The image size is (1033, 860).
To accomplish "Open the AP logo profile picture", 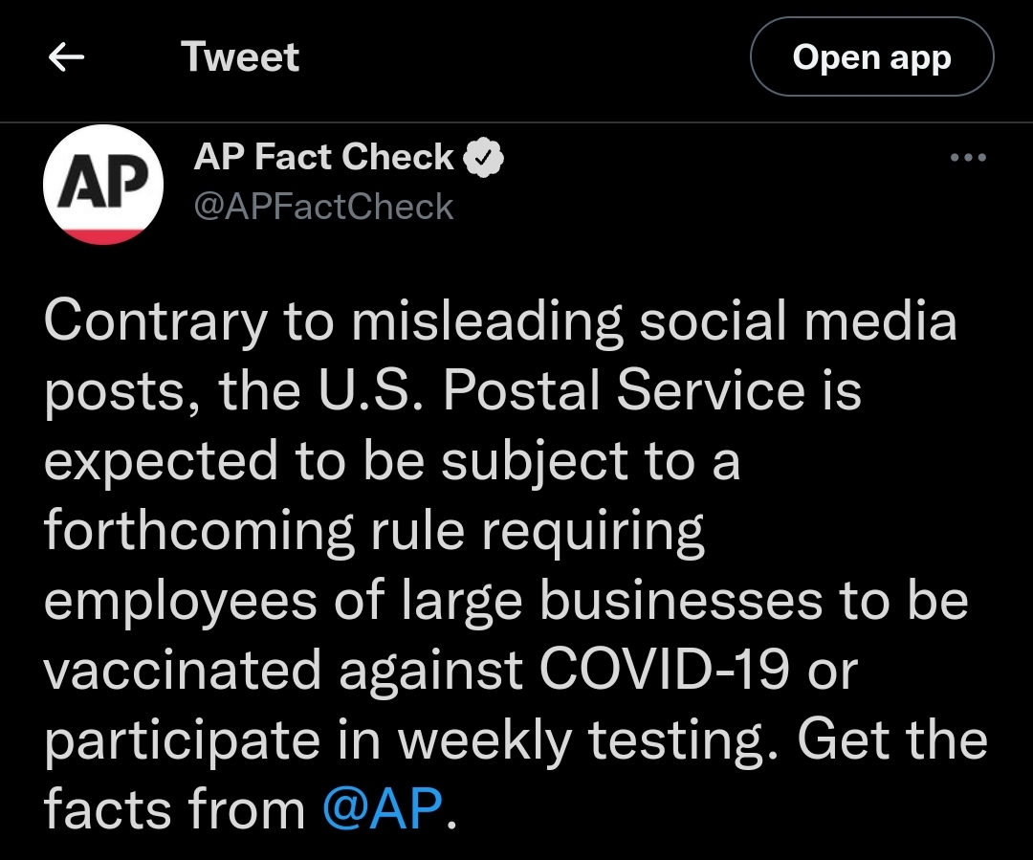I will [x=102, y=185].
